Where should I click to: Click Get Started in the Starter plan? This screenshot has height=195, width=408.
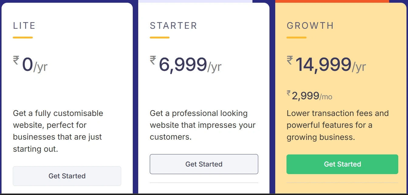204,164
